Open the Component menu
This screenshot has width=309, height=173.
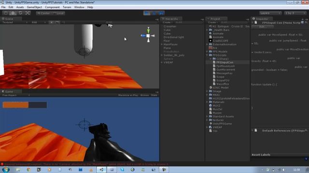pyautogui.click(x=52, y=7)
